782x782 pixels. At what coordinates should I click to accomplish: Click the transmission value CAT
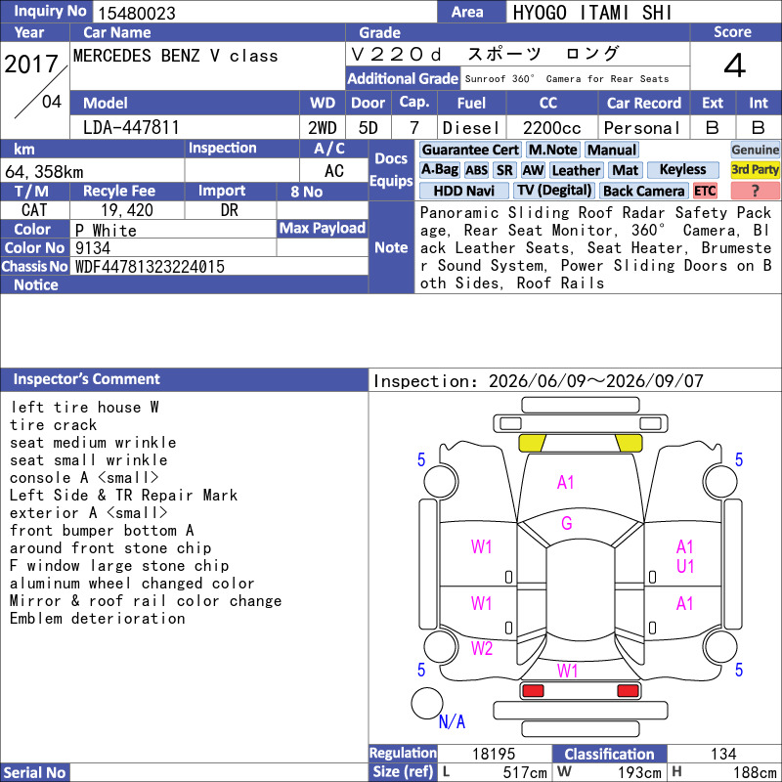click(34, 210)
